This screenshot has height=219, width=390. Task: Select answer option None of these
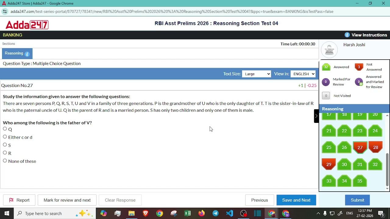pos(5,161)
